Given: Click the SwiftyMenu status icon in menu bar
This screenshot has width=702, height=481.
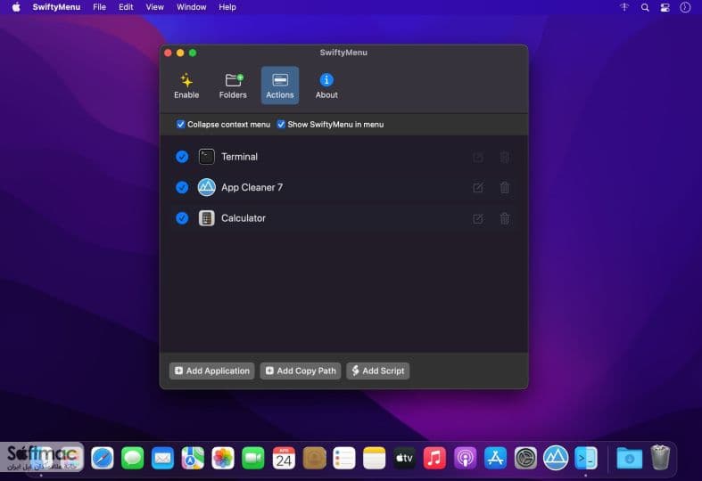Looking at the screenshot, I should click(624, 7).
